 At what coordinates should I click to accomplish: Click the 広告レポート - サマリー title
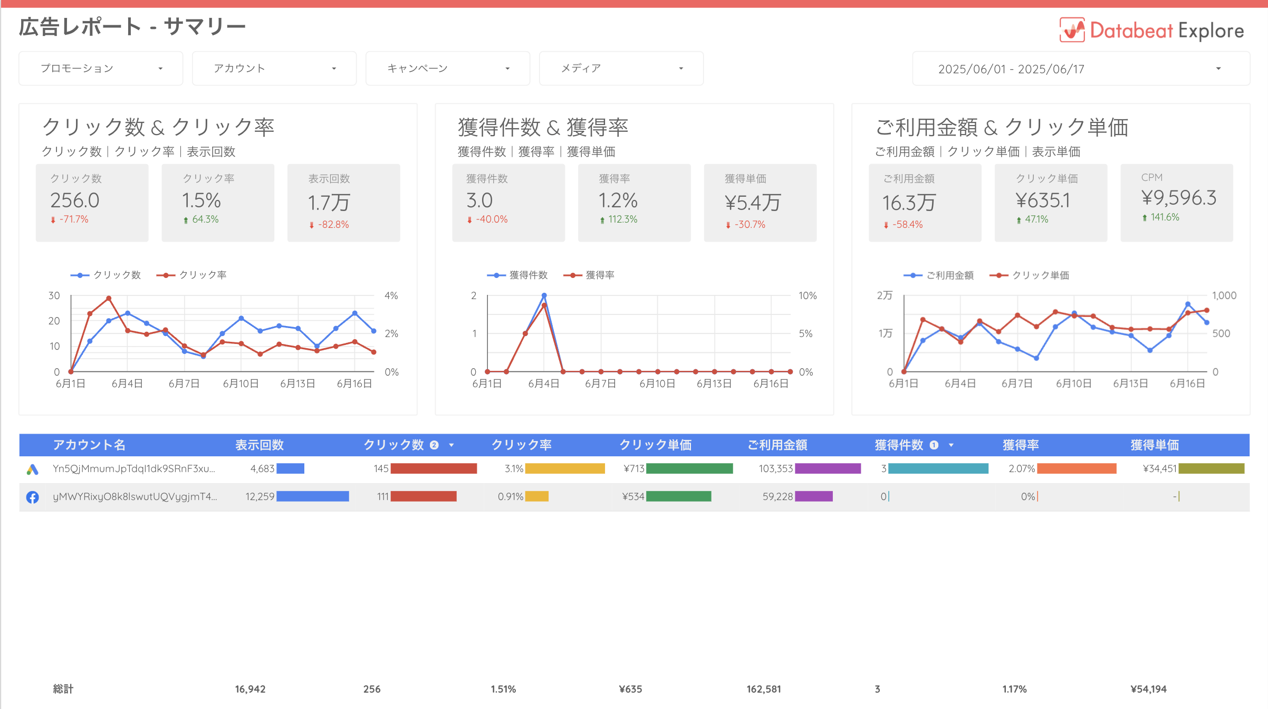pyautogui.click(x=132, y=27)
